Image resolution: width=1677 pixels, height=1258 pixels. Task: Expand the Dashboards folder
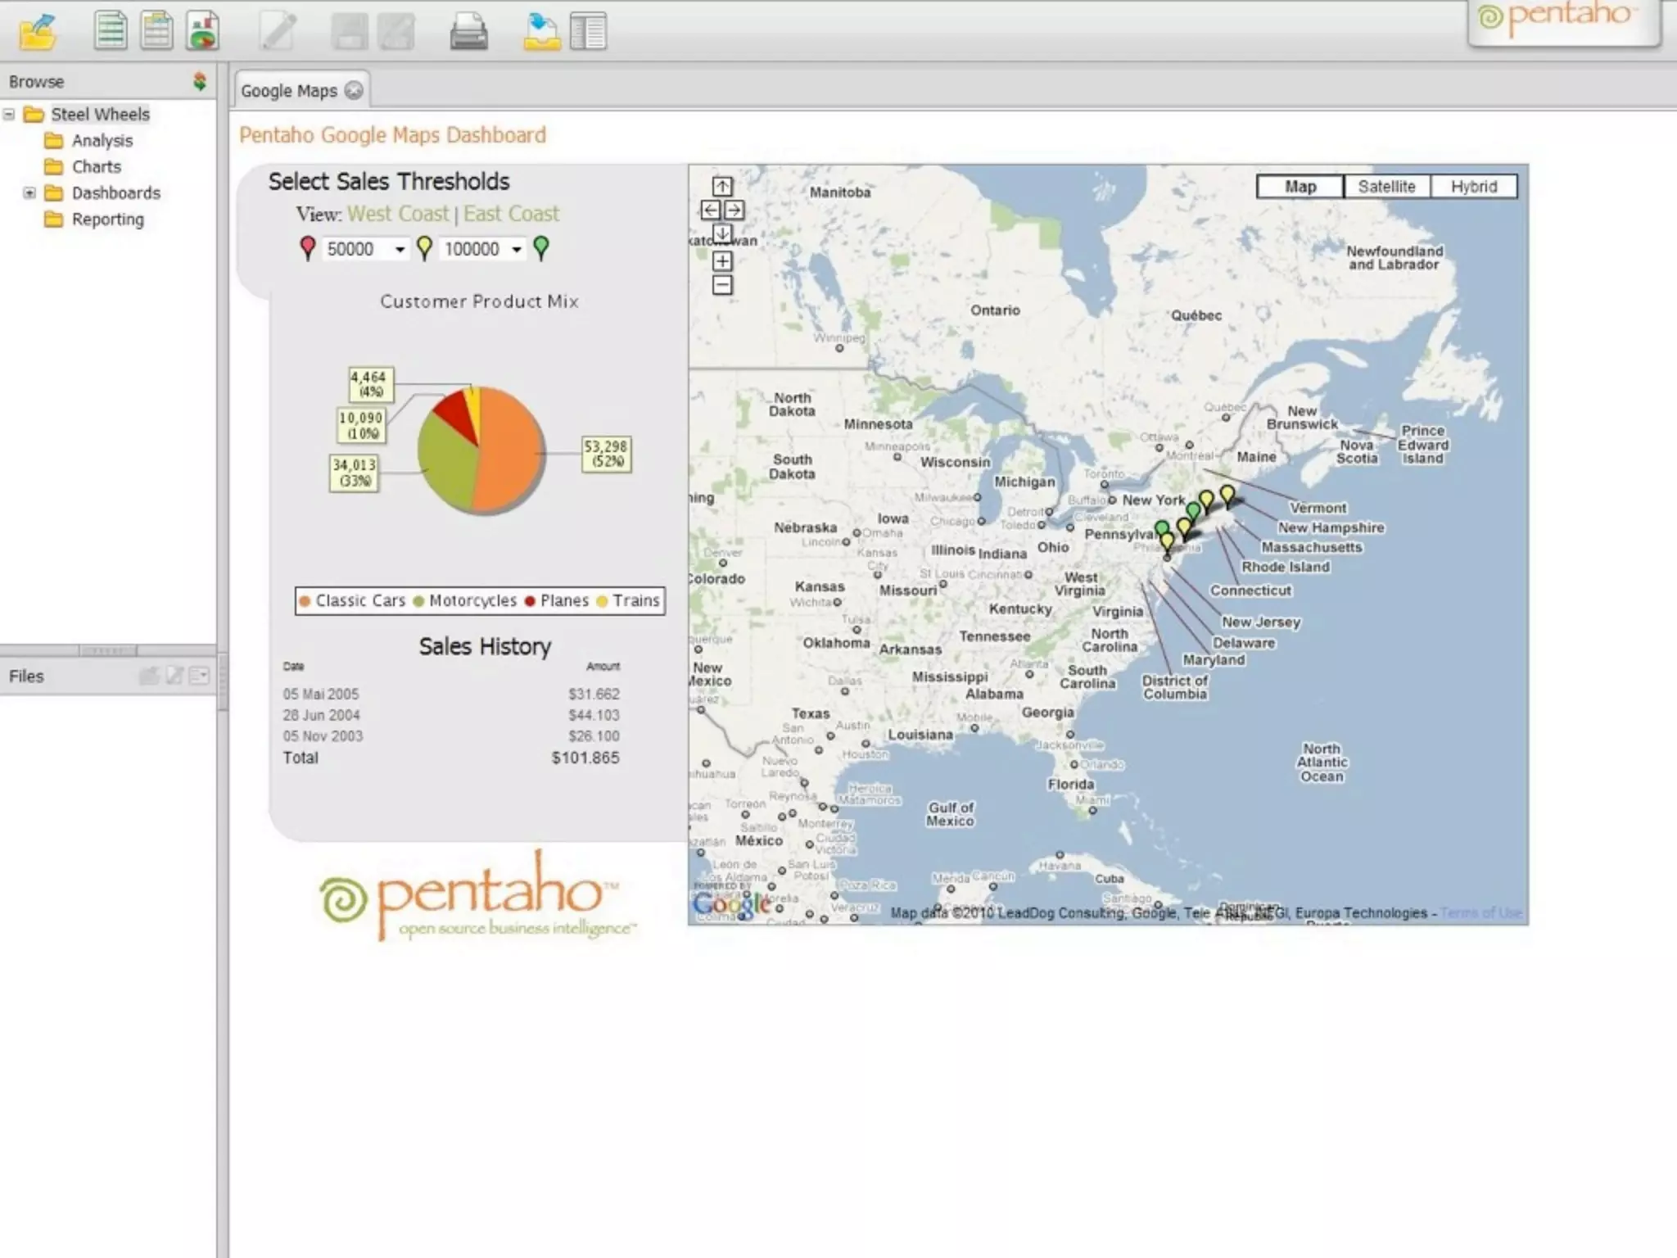click(29, 193)
